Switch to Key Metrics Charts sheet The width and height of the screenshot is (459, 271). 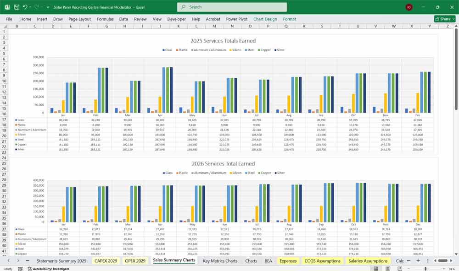pyautogui.click(x=220, y=261)
